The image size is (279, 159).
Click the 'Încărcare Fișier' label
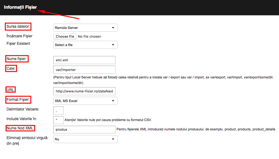19,36
